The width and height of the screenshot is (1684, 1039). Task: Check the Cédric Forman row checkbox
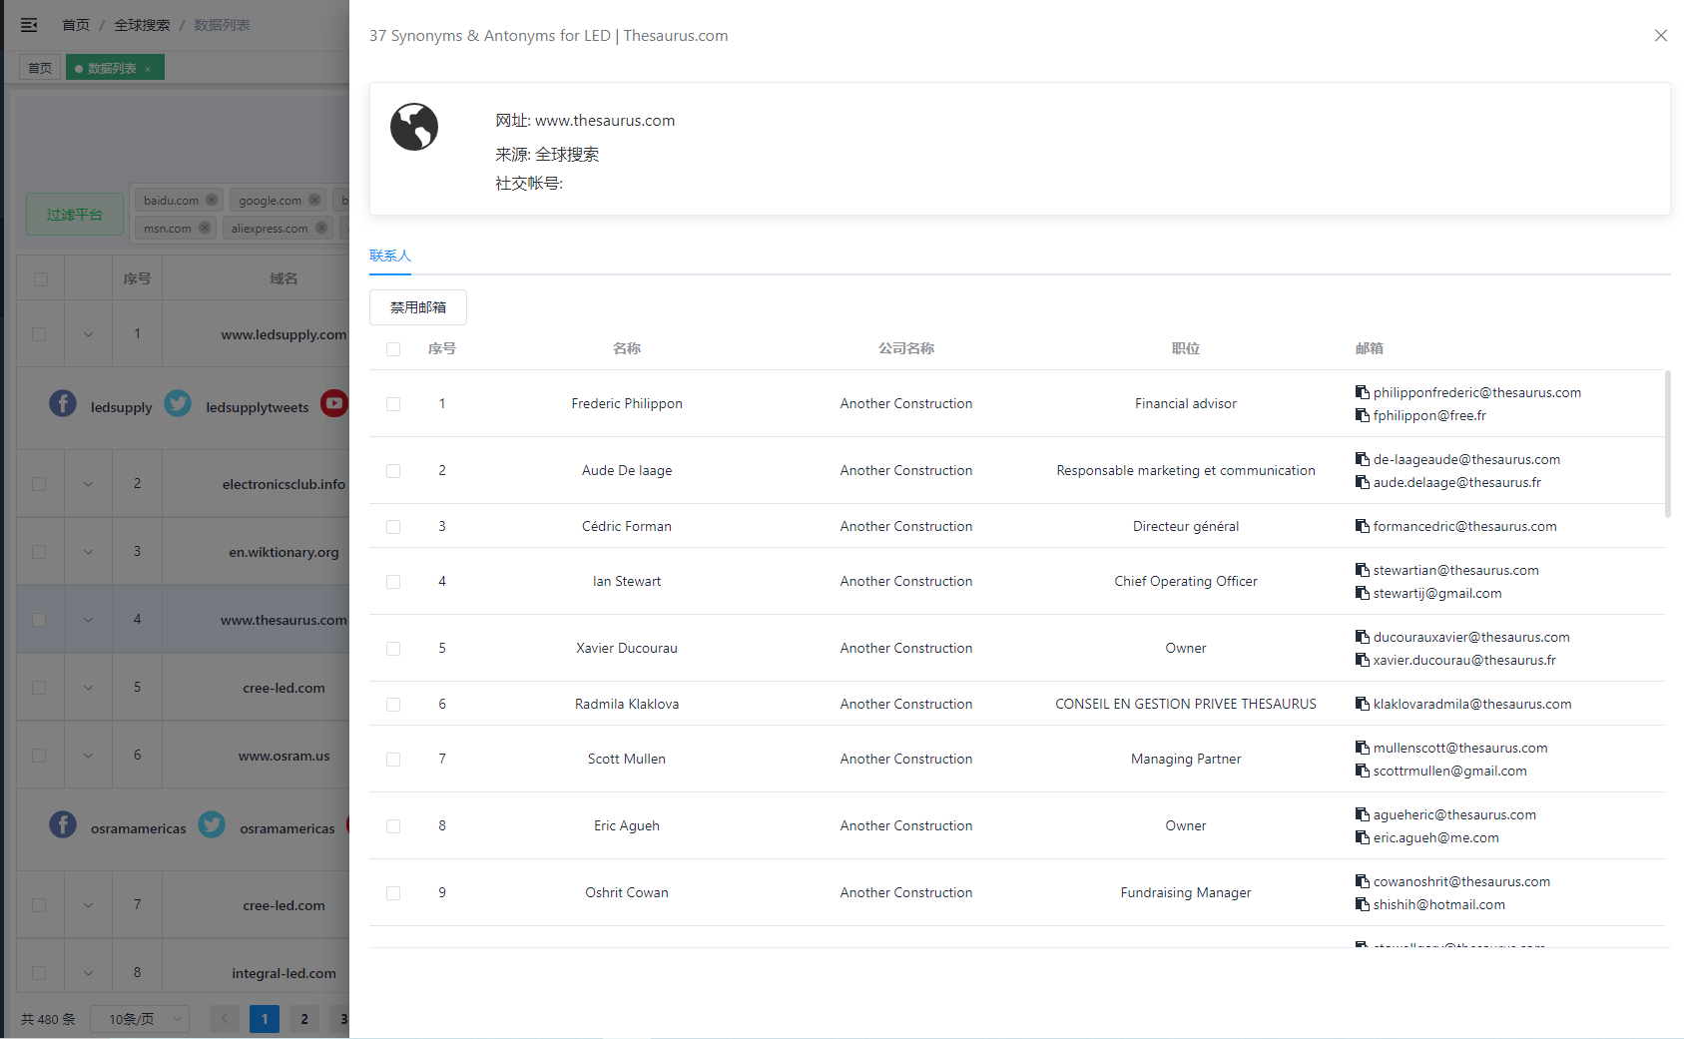tap(393, 527)
